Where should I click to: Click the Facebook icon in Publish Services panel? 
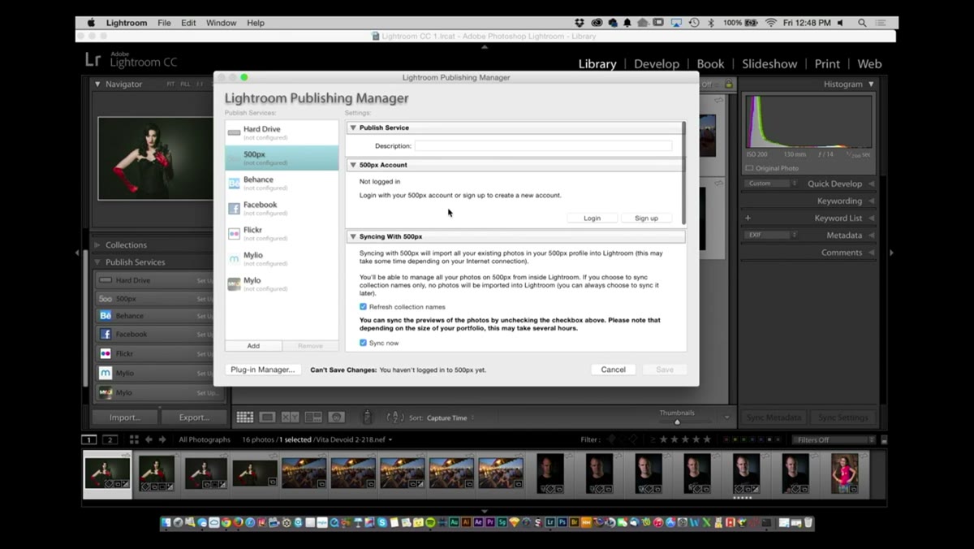pyautogui.click(x=106, y=334)
